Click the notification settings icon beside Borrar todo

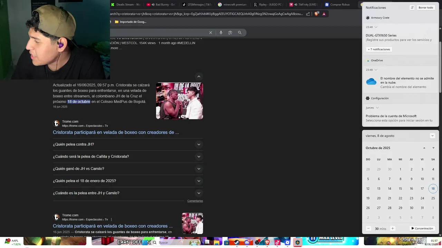coord(412,8)
